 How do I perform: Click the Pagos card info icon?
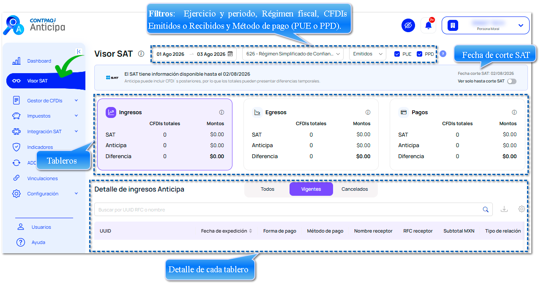[514, 112]
